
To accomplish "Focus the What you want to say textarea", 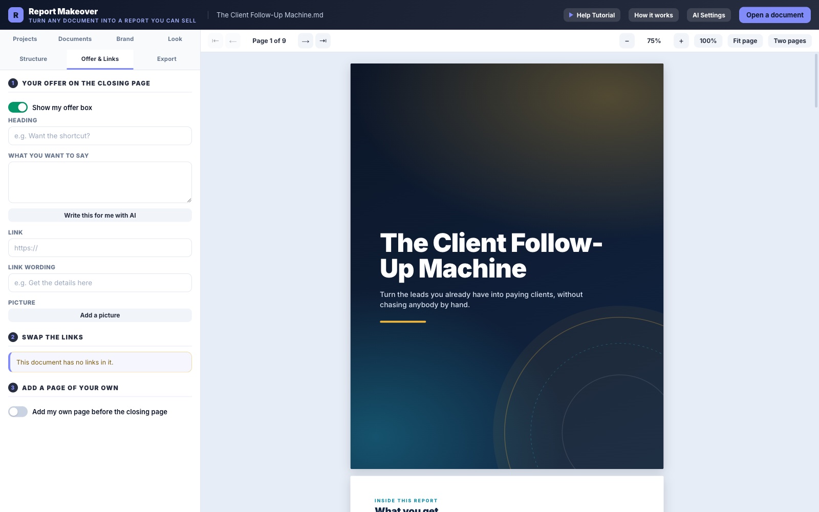I will click(100, 182).
